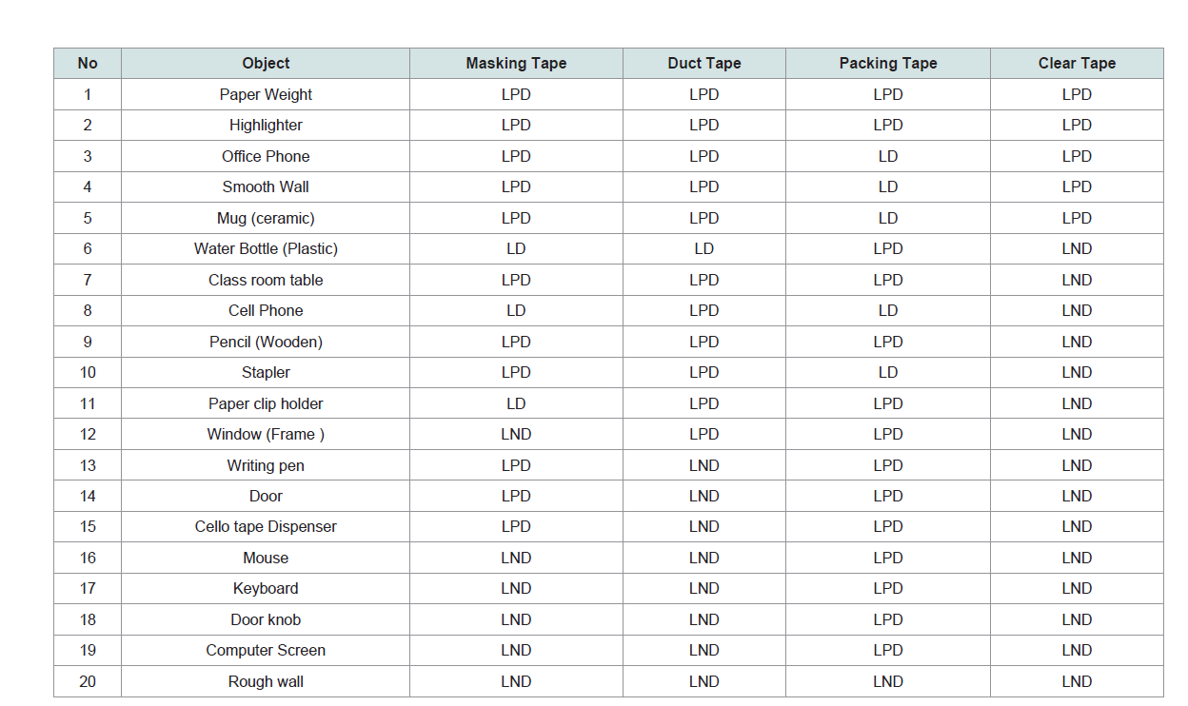This screenshot has height=706, width=1188.
Task: Click Door knob object cell
Action: [x=266, y=619]
